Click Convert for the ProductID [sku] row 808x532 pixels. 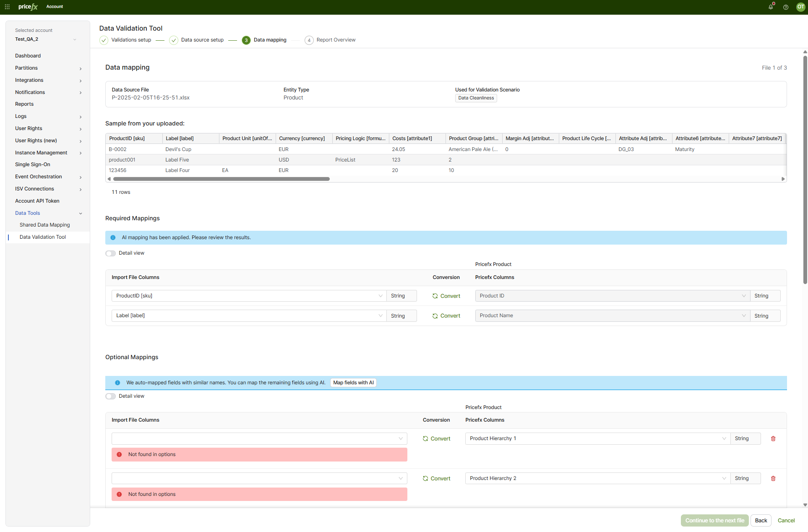pyautogui.click(x=446, y=296)
